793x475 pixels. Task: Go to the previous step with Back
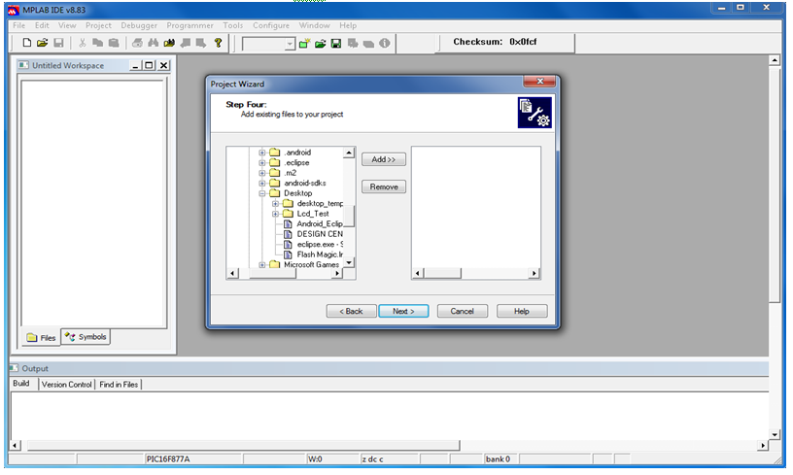click(351, 311)
